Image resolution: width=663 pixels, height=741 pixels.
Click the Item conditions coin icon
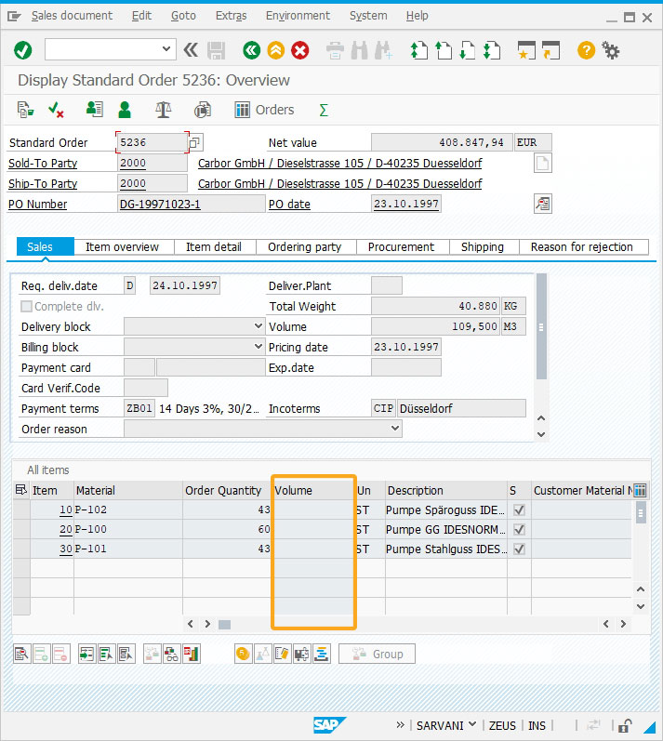243,654
